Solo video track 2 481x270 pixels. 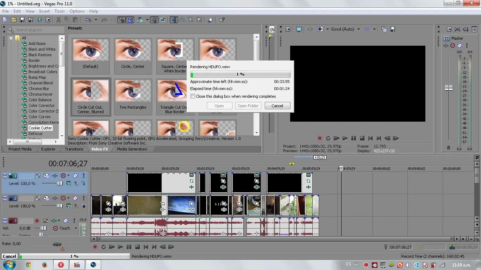click(83, 198)
